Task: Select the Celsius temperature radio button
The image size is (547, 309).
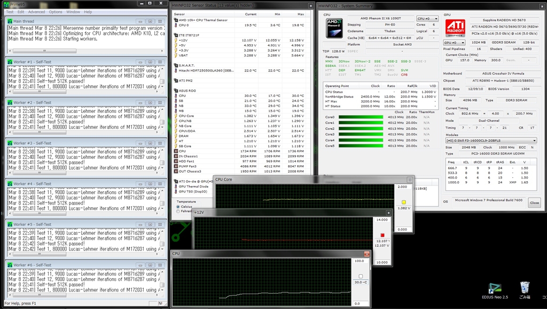Action: (178, 207)
